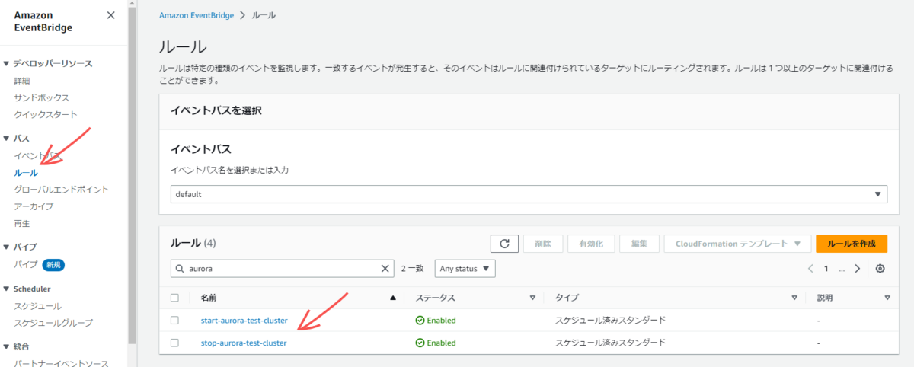Open 再生 in the sidebar
Screen dimensions: 914x367
point(22,224)
